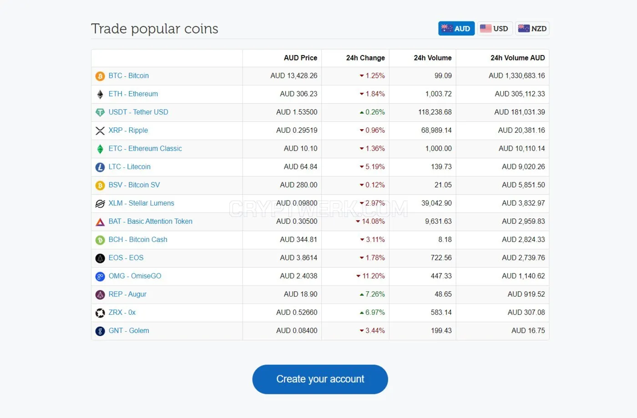Screen dimensions: 637x418
Task: Click the Create your account button
Action: [x=320, y=379]
